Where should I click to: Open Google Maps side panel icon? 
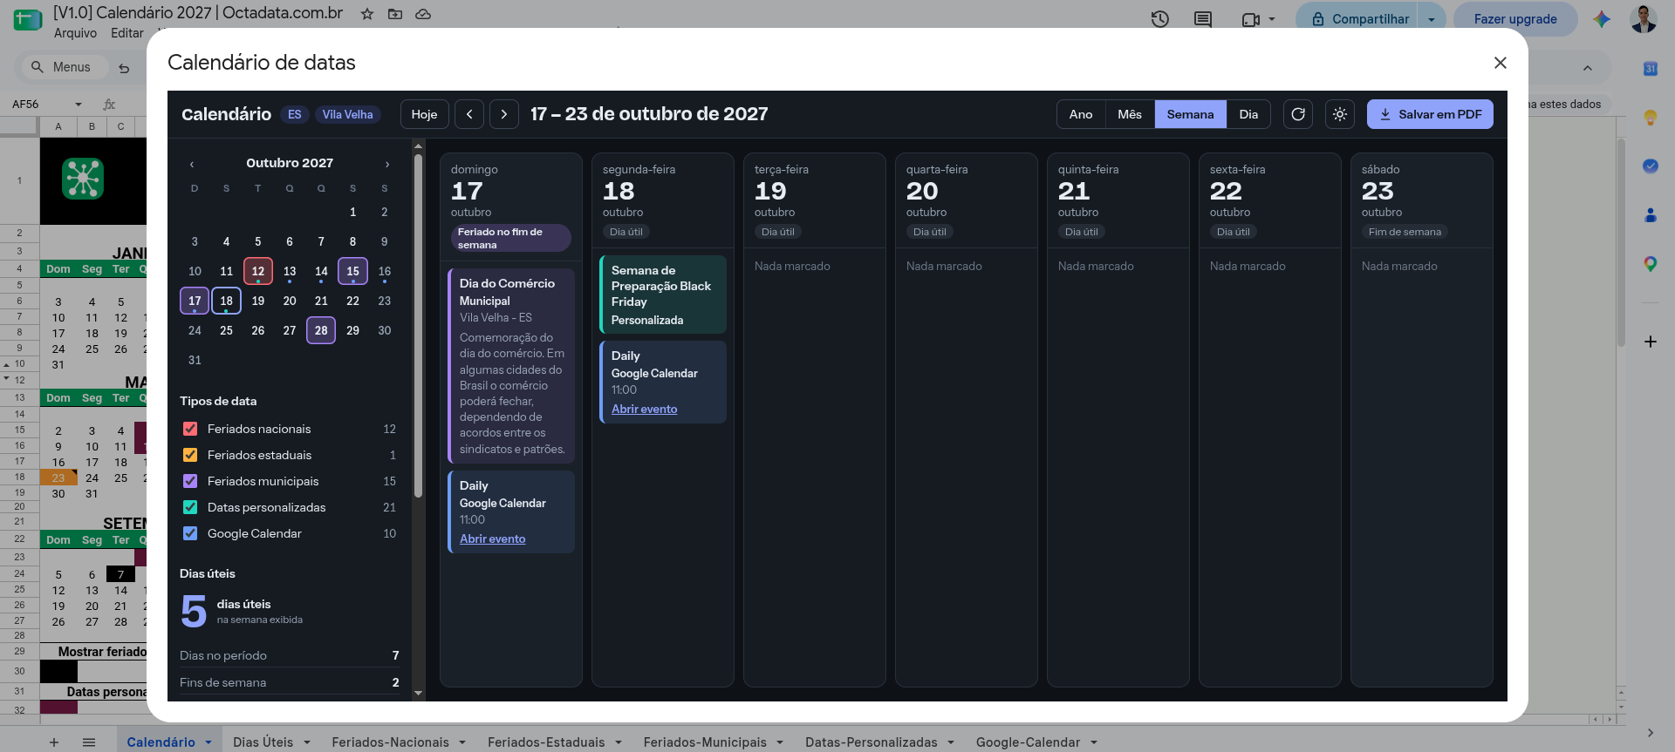coord(1651,263)
